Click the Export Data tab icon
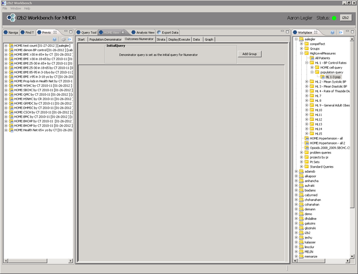 click(x=159, y=33)
